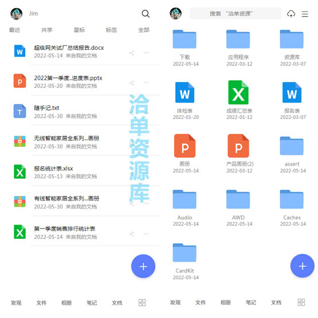318x318 pixels.
Task: Open 超级网关试厂总结报告.docx from the list
Action: click(85, 51)
